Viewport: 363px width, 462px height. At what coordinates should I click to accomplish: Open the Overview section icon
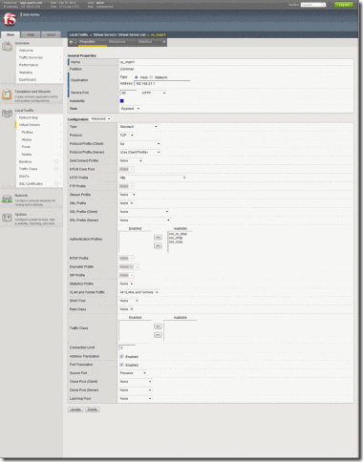pyautogui.click(x=7, y=47)
